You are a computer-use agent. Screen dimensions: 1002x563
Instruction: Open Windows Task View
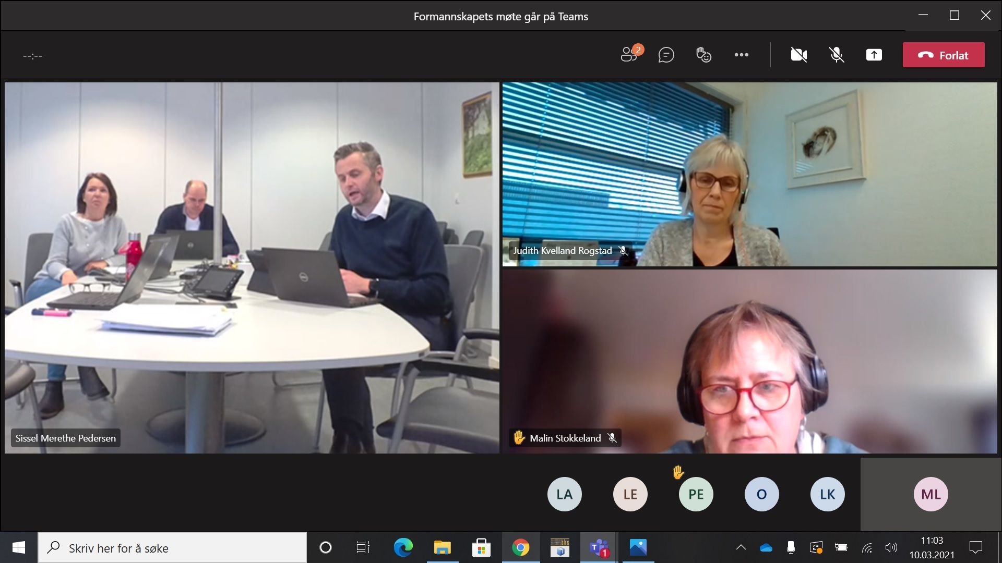click(363, 548)
